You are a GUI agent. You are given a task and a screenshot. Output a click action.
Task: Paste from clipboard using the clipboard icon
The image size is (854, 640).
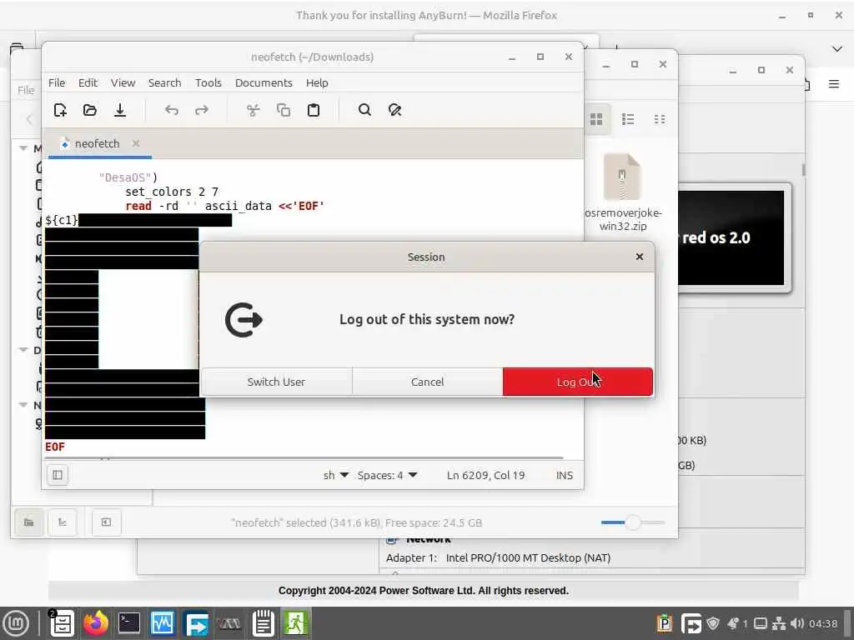pos(314,110)
